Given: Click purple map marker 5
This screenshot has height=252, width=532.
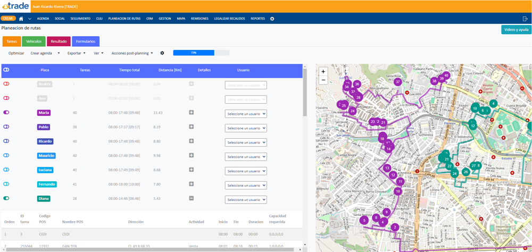Looking at the screenshot, I should pyautogui.click(x=364, y=221).
